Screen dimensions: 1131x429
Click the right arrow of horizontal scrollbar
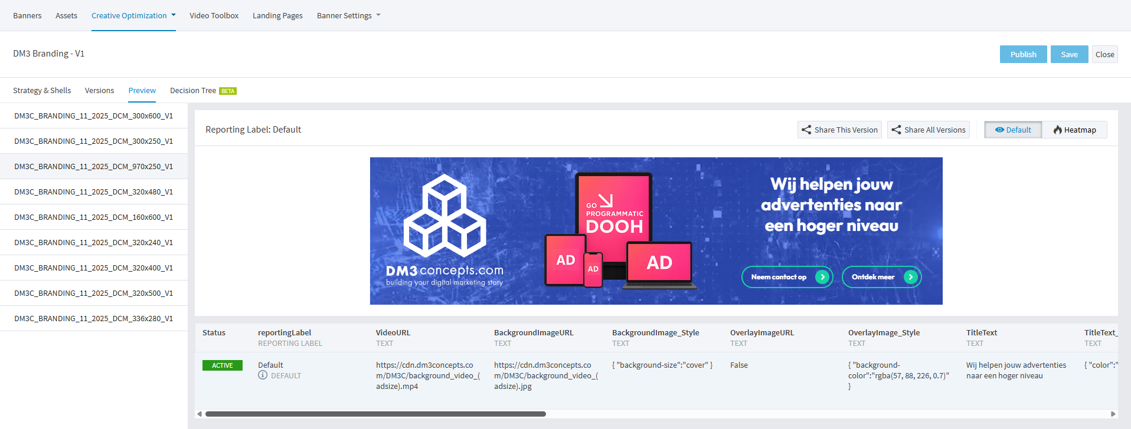tap(1113, 414)
